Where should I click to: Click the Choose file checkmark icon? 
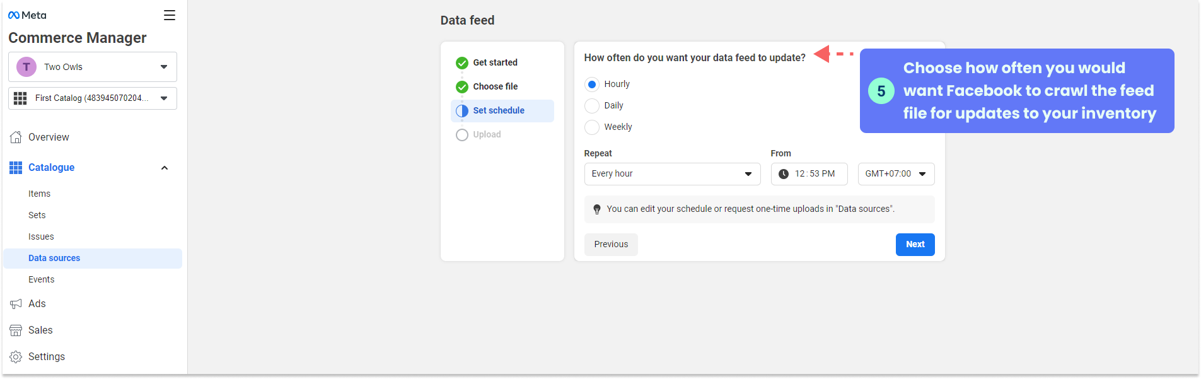(x=462, y=87)
